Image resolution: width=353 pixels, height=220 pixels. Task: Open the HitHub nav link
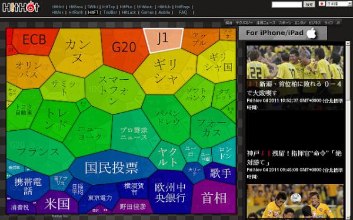click(x=164, y=7)
